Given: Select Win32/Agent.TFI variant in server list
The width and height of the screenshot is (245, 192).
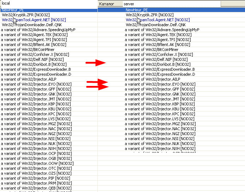Looking at the screenshot, I should pos(158,40).
